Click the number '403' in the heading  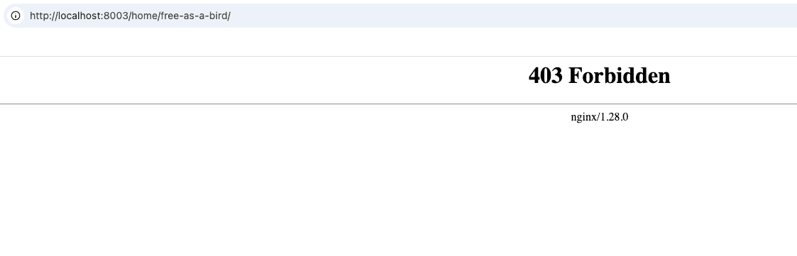coord(546,76)
